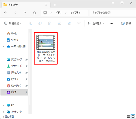
Task: Select ネットワーク in navigation pane
Action: [14, 112]
